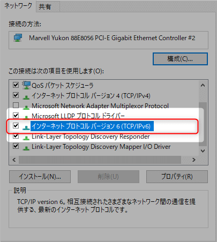Click the Discovery Responder item icon
Screen dimensions: 217x242
tap(26, 138)
